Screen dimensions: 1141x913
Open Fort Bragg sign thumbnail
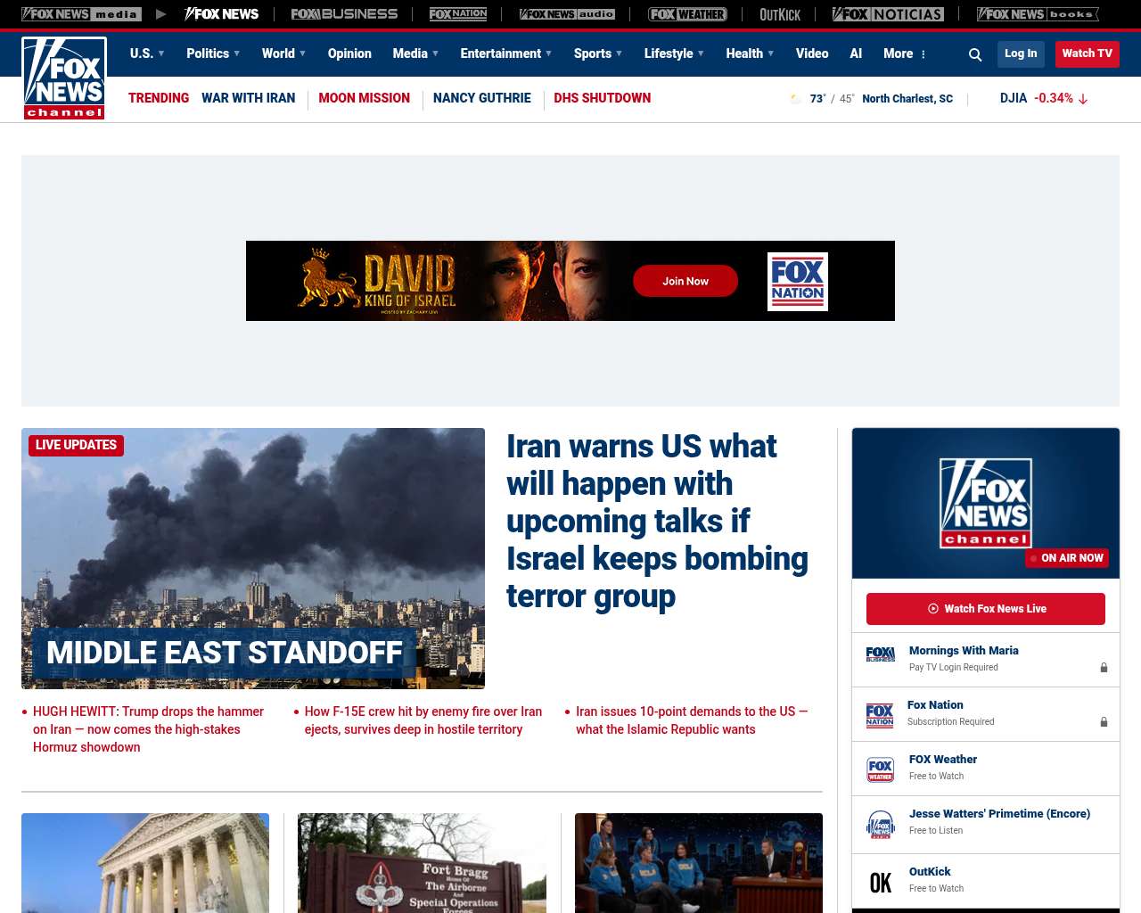[422, 863]
